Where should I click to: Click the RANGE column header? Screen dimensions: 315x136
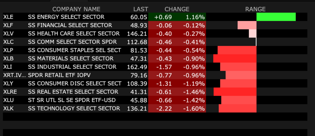coord(255,9)
